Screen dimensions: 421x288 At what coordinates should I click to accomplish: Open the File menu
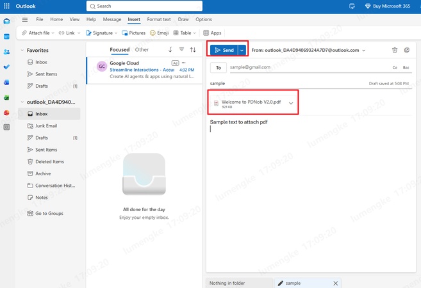(40, 19)
